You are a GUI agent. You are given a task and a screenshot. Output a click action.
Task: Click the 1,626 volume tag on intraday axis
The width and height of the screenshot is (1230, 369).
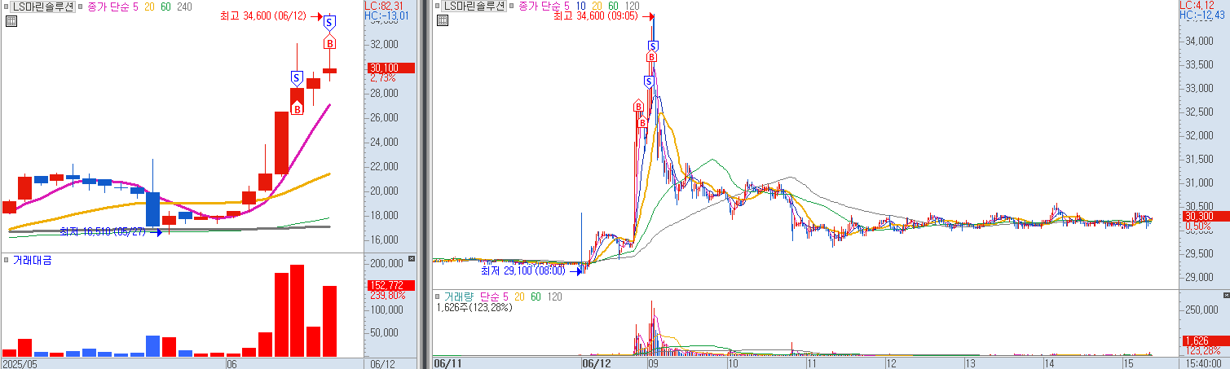pos(1206,341)
